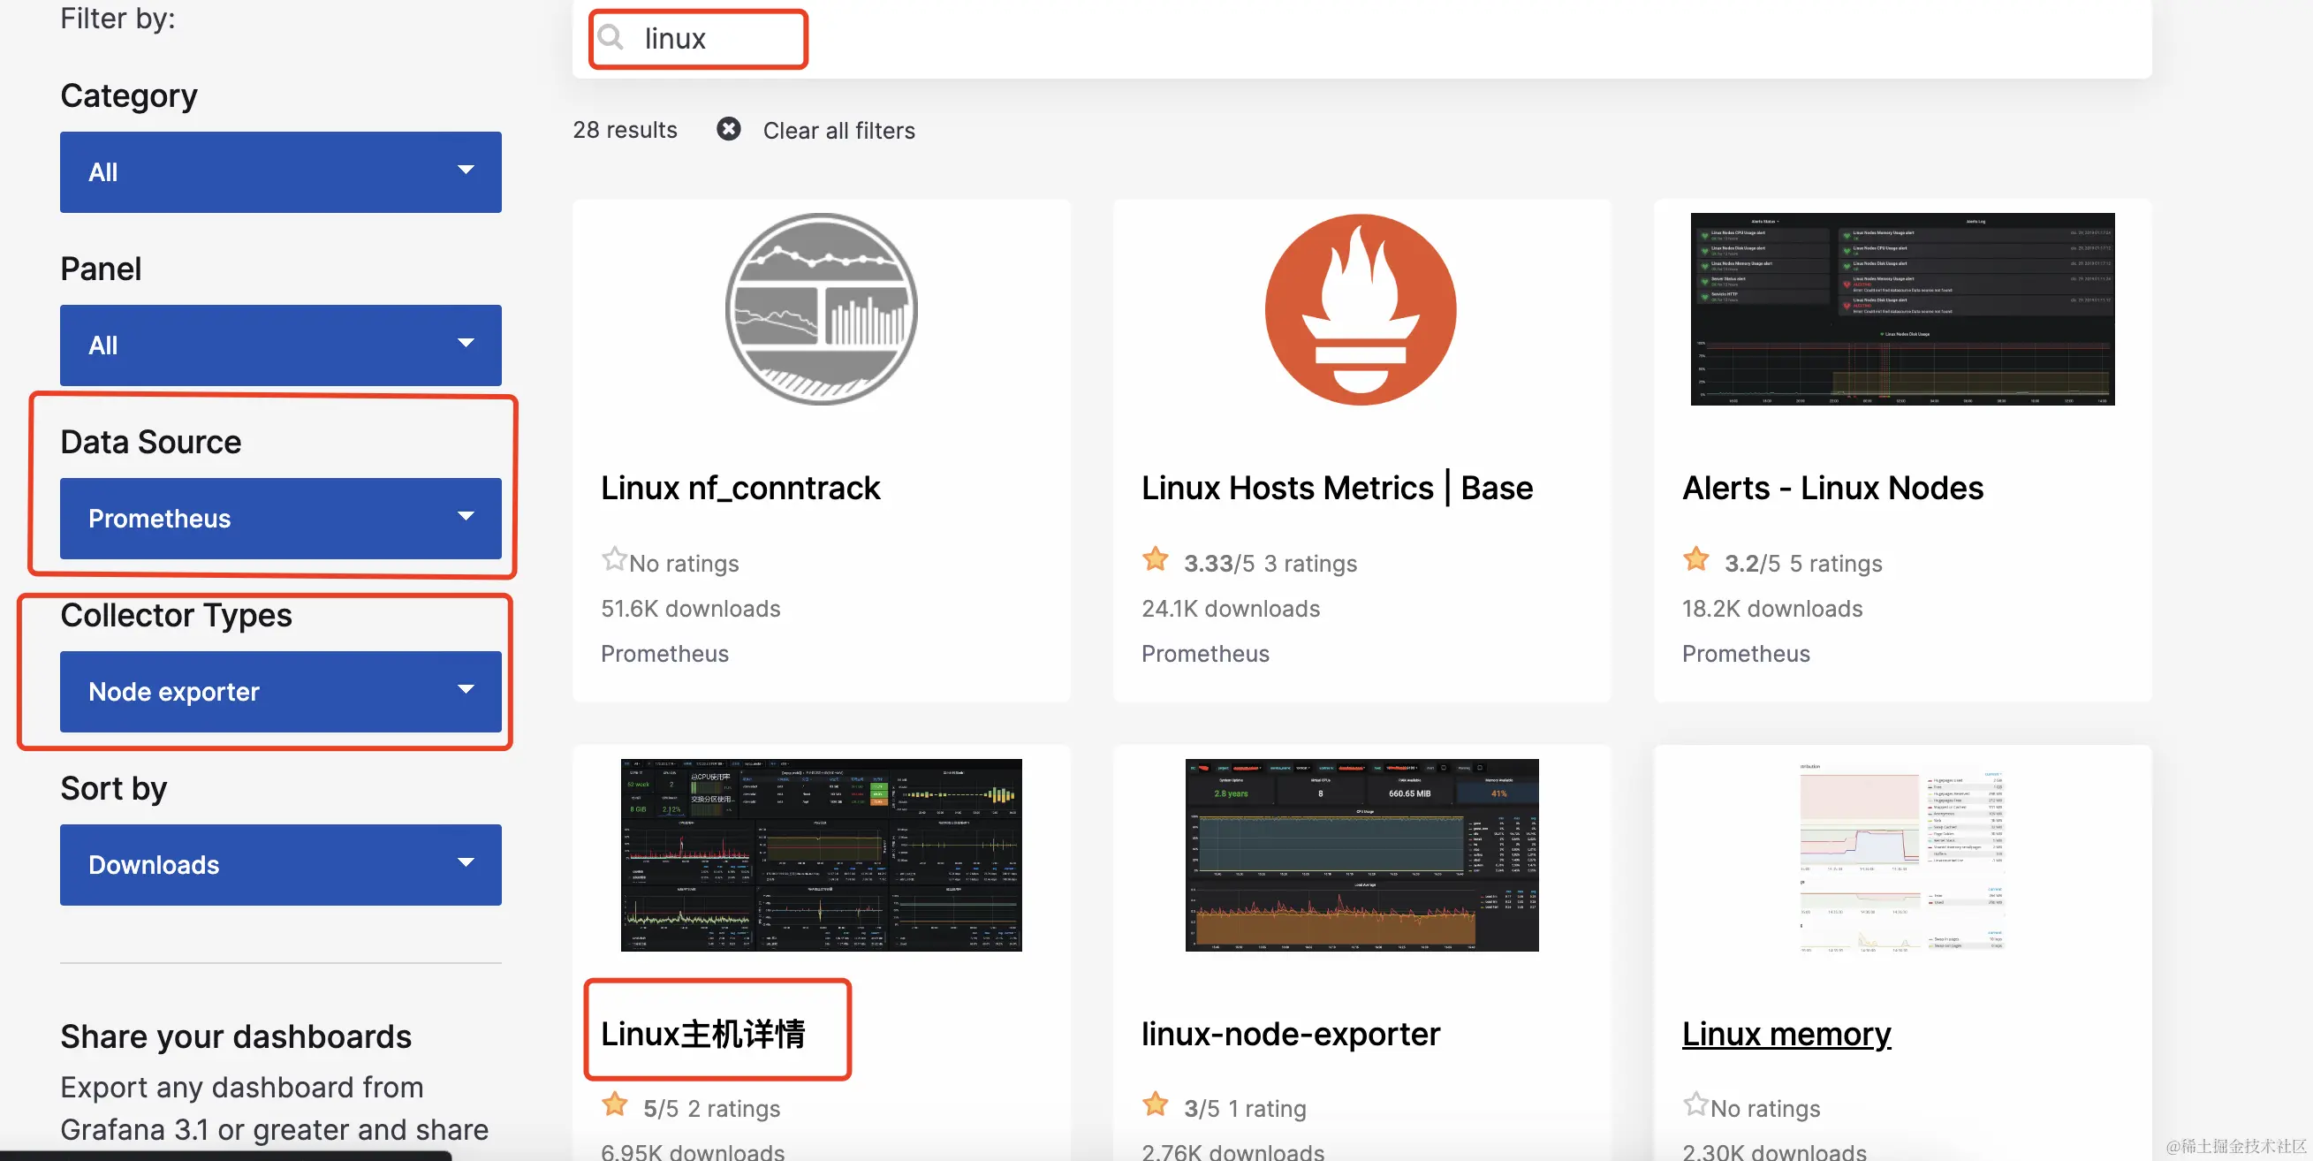Screen dimensions: 2313x1161
Task: Expand the Collector Types Node exporter dropdown
Action: coord(280,692)
